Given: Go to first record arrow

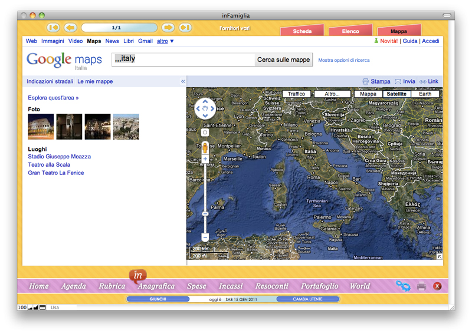Looking at the screenshot, I should click(53, 28).
